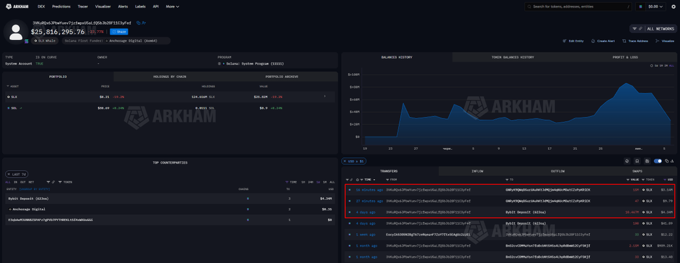
Task: Click the SLX Whale label tag
Action: (45, 41)
